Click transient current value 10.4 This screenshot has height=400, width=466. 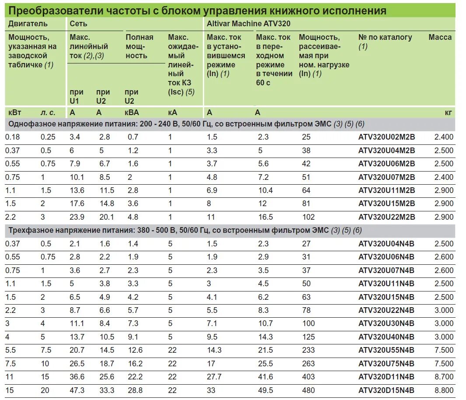265,190
